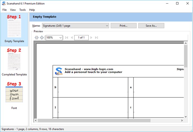
Task: Maximize the Scanahand window
Action: pos(177,3)
